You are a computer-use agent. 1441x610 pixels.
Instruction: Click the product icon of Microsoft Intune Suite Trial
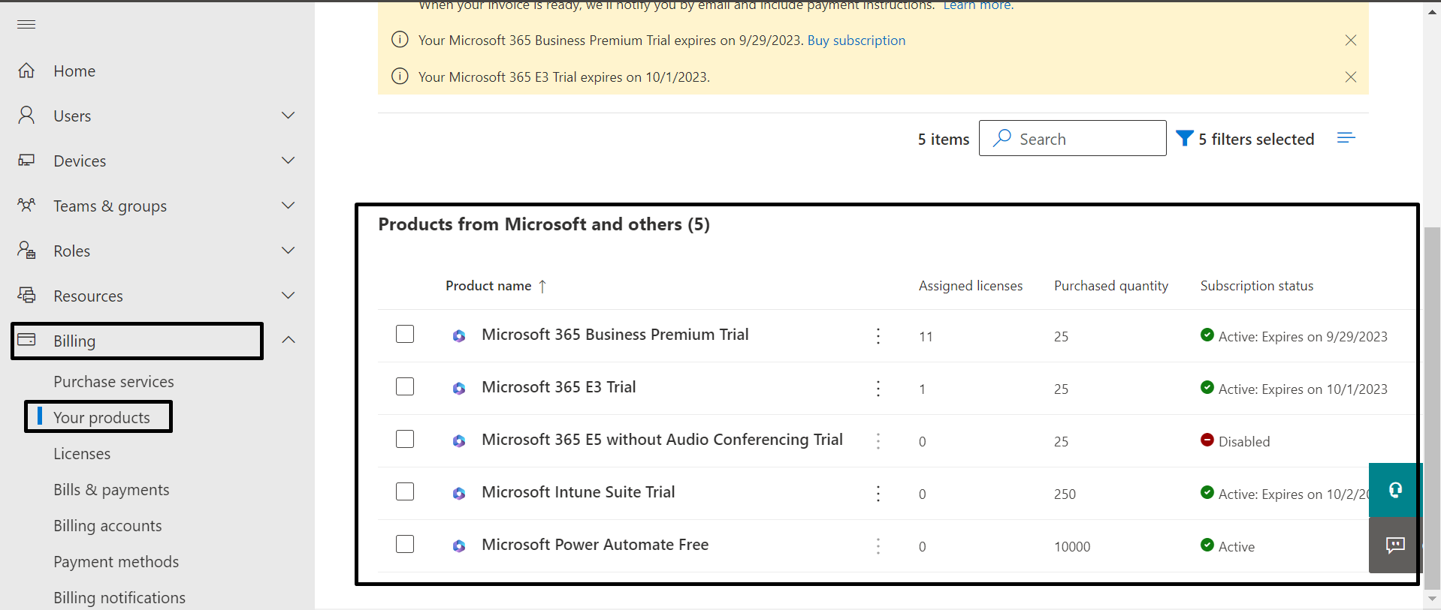pos(458,494)
